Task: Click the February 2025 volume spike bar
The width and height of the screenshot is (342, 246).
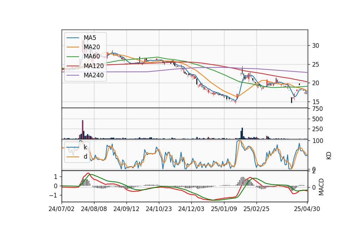Action: 242,133
